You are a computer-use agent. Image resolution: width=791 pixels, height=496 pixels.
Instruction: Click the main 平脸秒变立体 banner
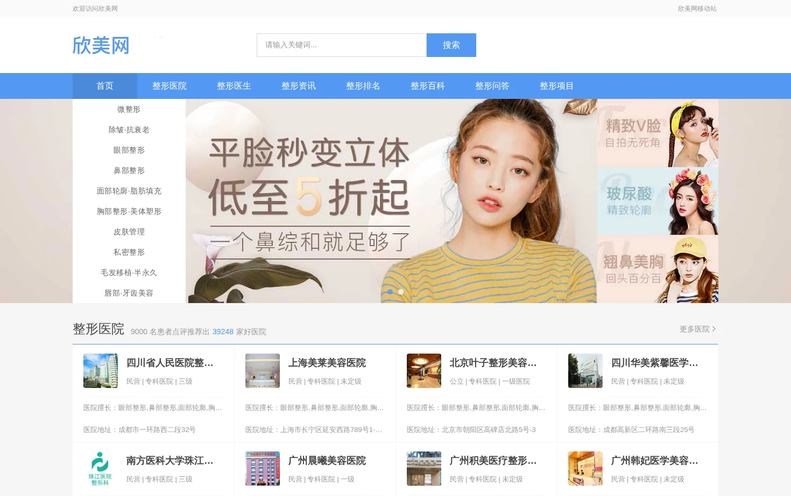[391, 201]
